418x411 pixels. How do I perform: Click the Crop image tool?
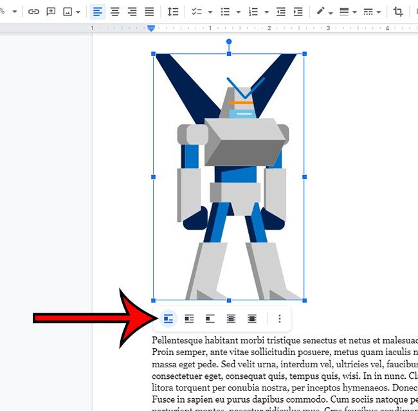click(398, 12)
